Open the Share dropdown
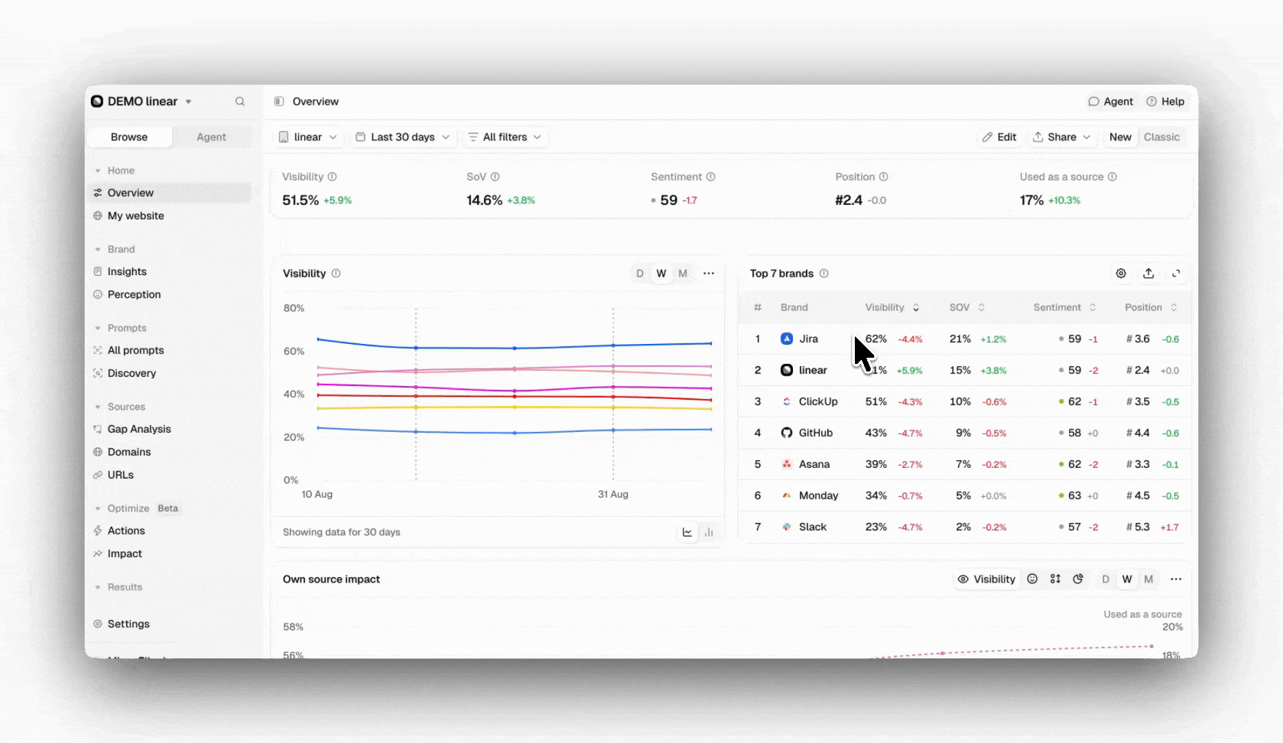The height and width of the screenshot is (743, 1283). [x=1061, y=137]
